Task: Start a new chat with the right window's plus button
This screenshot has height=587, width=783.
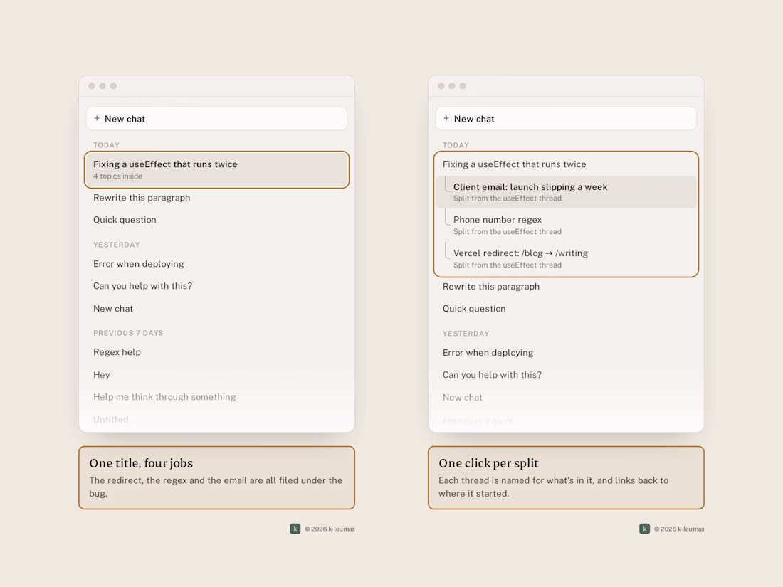Action: (x=566, y=119)
